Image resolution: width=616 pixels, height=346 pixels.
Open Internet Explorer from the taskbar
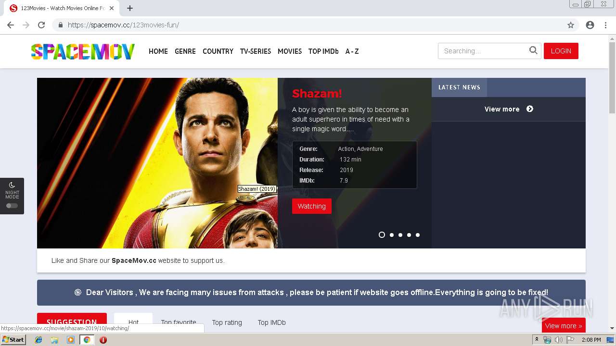coord(38,340)
